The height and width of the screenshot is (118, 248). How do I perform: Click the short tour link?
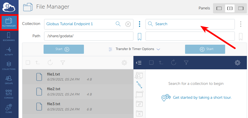(x=202, y=98)
